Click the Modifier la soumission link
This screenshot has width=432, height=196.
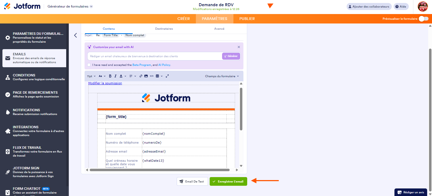pyautogui.click(x=105, y=83)
